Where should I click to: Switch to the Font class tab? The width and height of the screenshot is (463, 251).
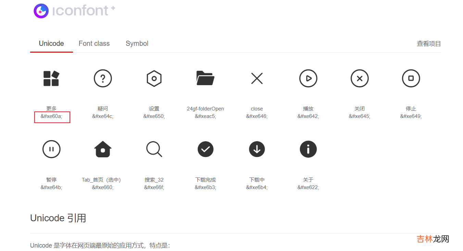pos(94,43)
